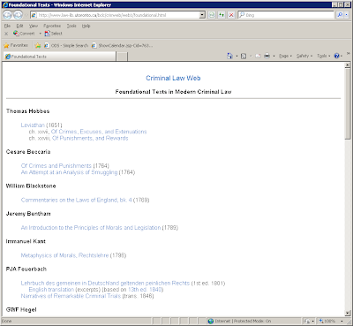353x326 pixels.
Task: Click the Refresh page icon
Action: point(222,15)
